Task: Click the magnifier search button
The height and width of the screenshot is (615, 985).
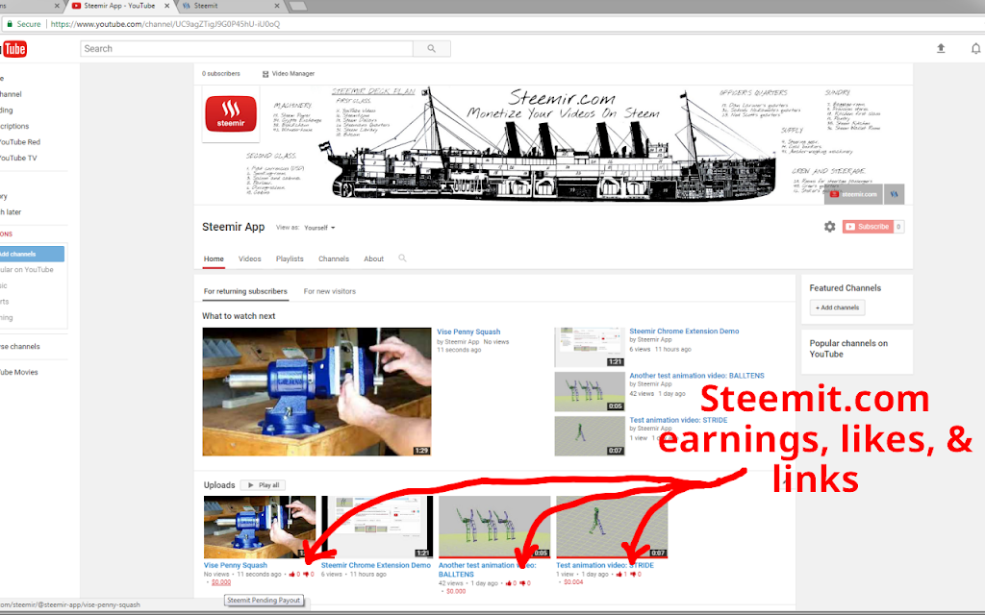Action: [x=432, y=48]
